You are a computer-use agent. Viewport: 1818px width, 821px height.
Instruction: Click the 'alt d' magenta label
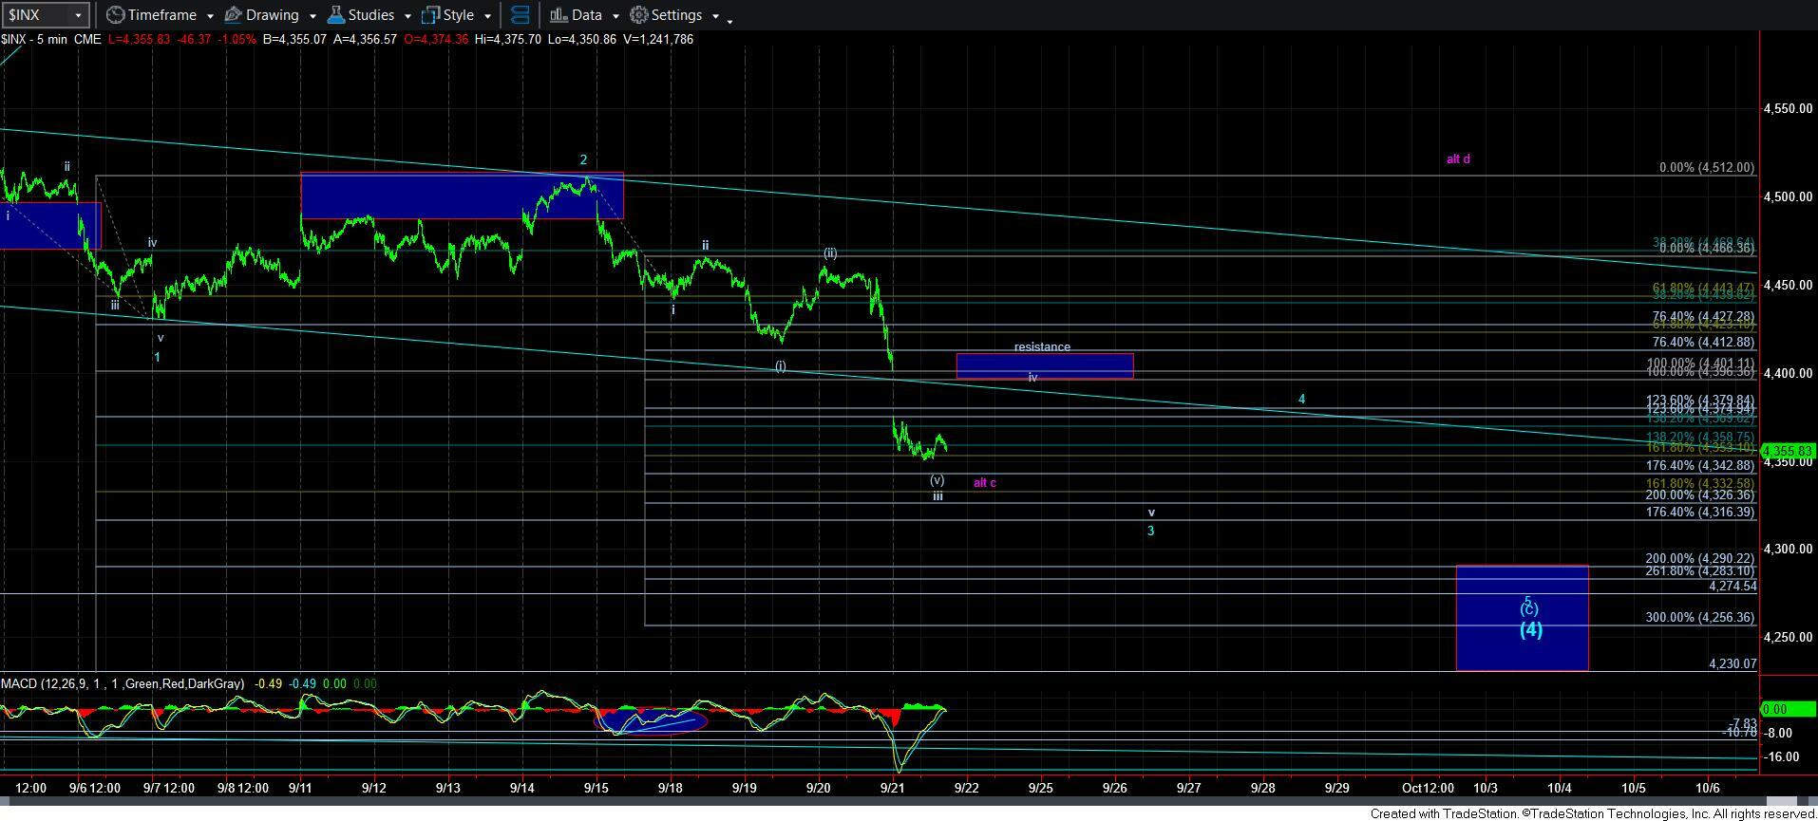point(1458,159)
